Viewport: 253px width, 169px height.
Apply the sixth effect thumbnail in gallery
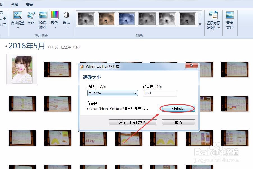(x=187, y=19)
